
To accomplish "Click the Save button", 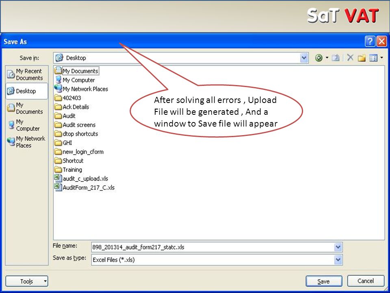I will 324,281.
